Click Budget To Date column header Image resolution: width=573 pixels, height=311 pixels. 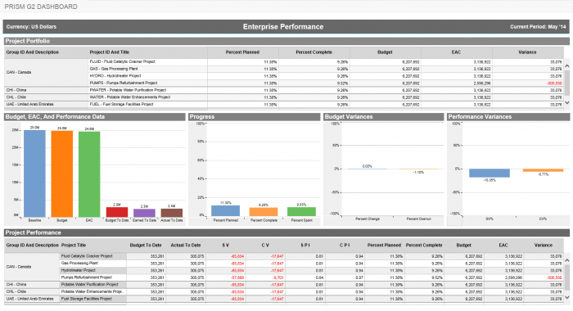click(146, 246)
